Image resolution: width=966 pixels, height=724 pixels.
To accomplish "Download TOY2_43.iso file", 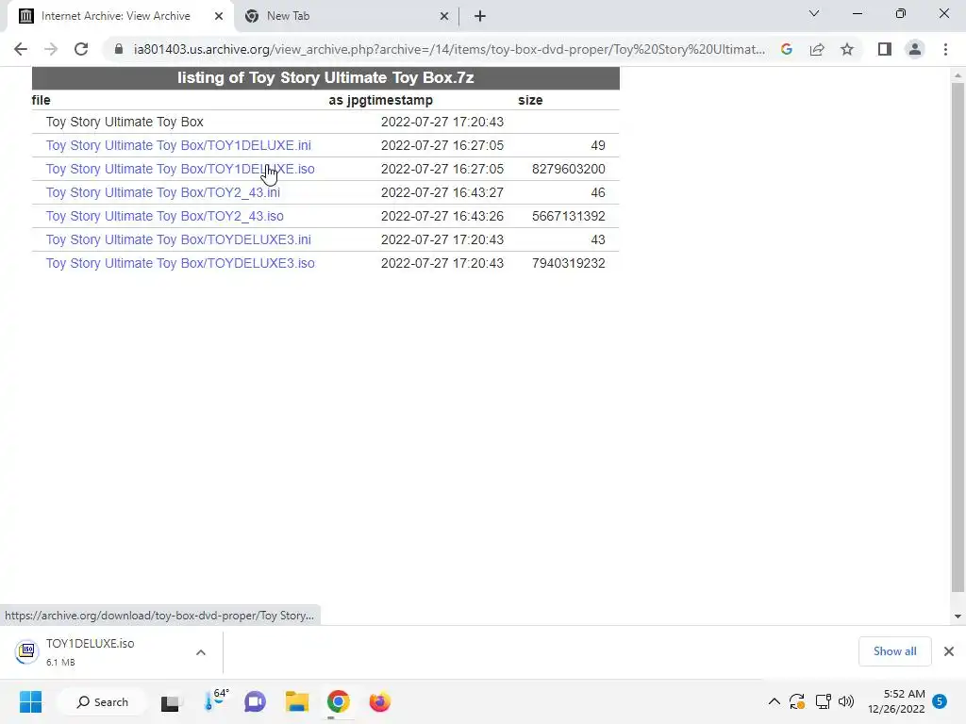I will point(164,216).
